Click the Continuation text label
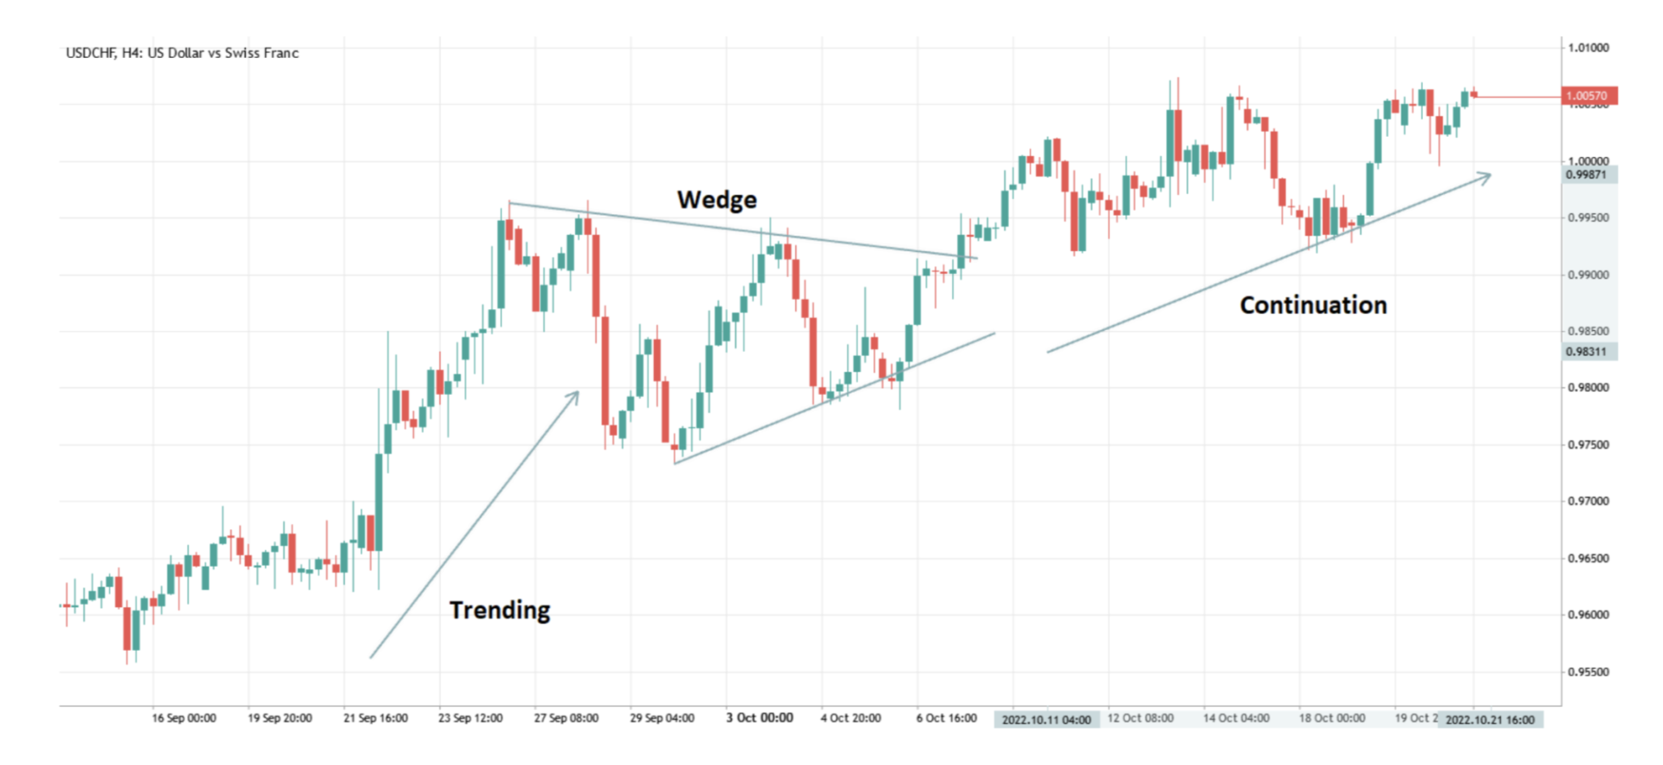Screen dimensions: 1663x765 point(1313,305)
